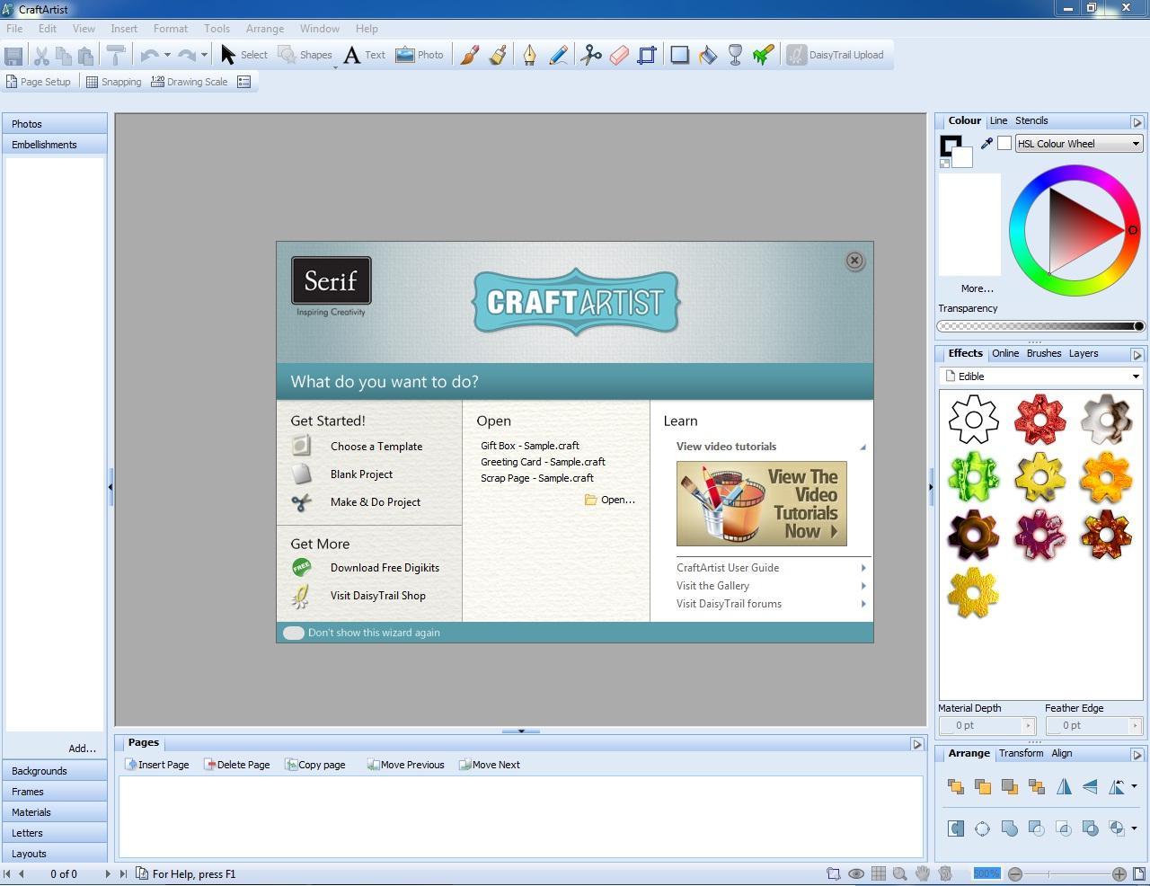The image size is (1150, 886).
Task: Expand the Pages panel options arrow
Action: 916,743
